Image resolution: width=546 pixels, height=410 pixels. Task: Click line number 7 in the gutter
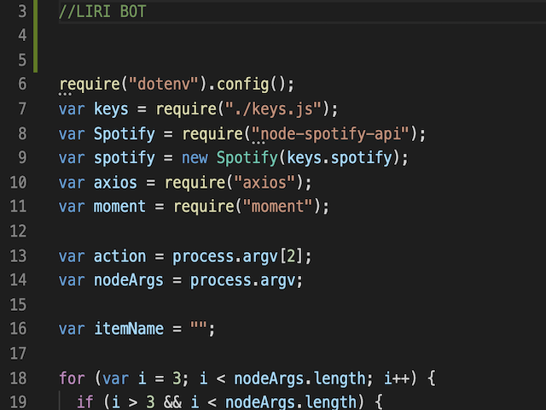(21, 109)
